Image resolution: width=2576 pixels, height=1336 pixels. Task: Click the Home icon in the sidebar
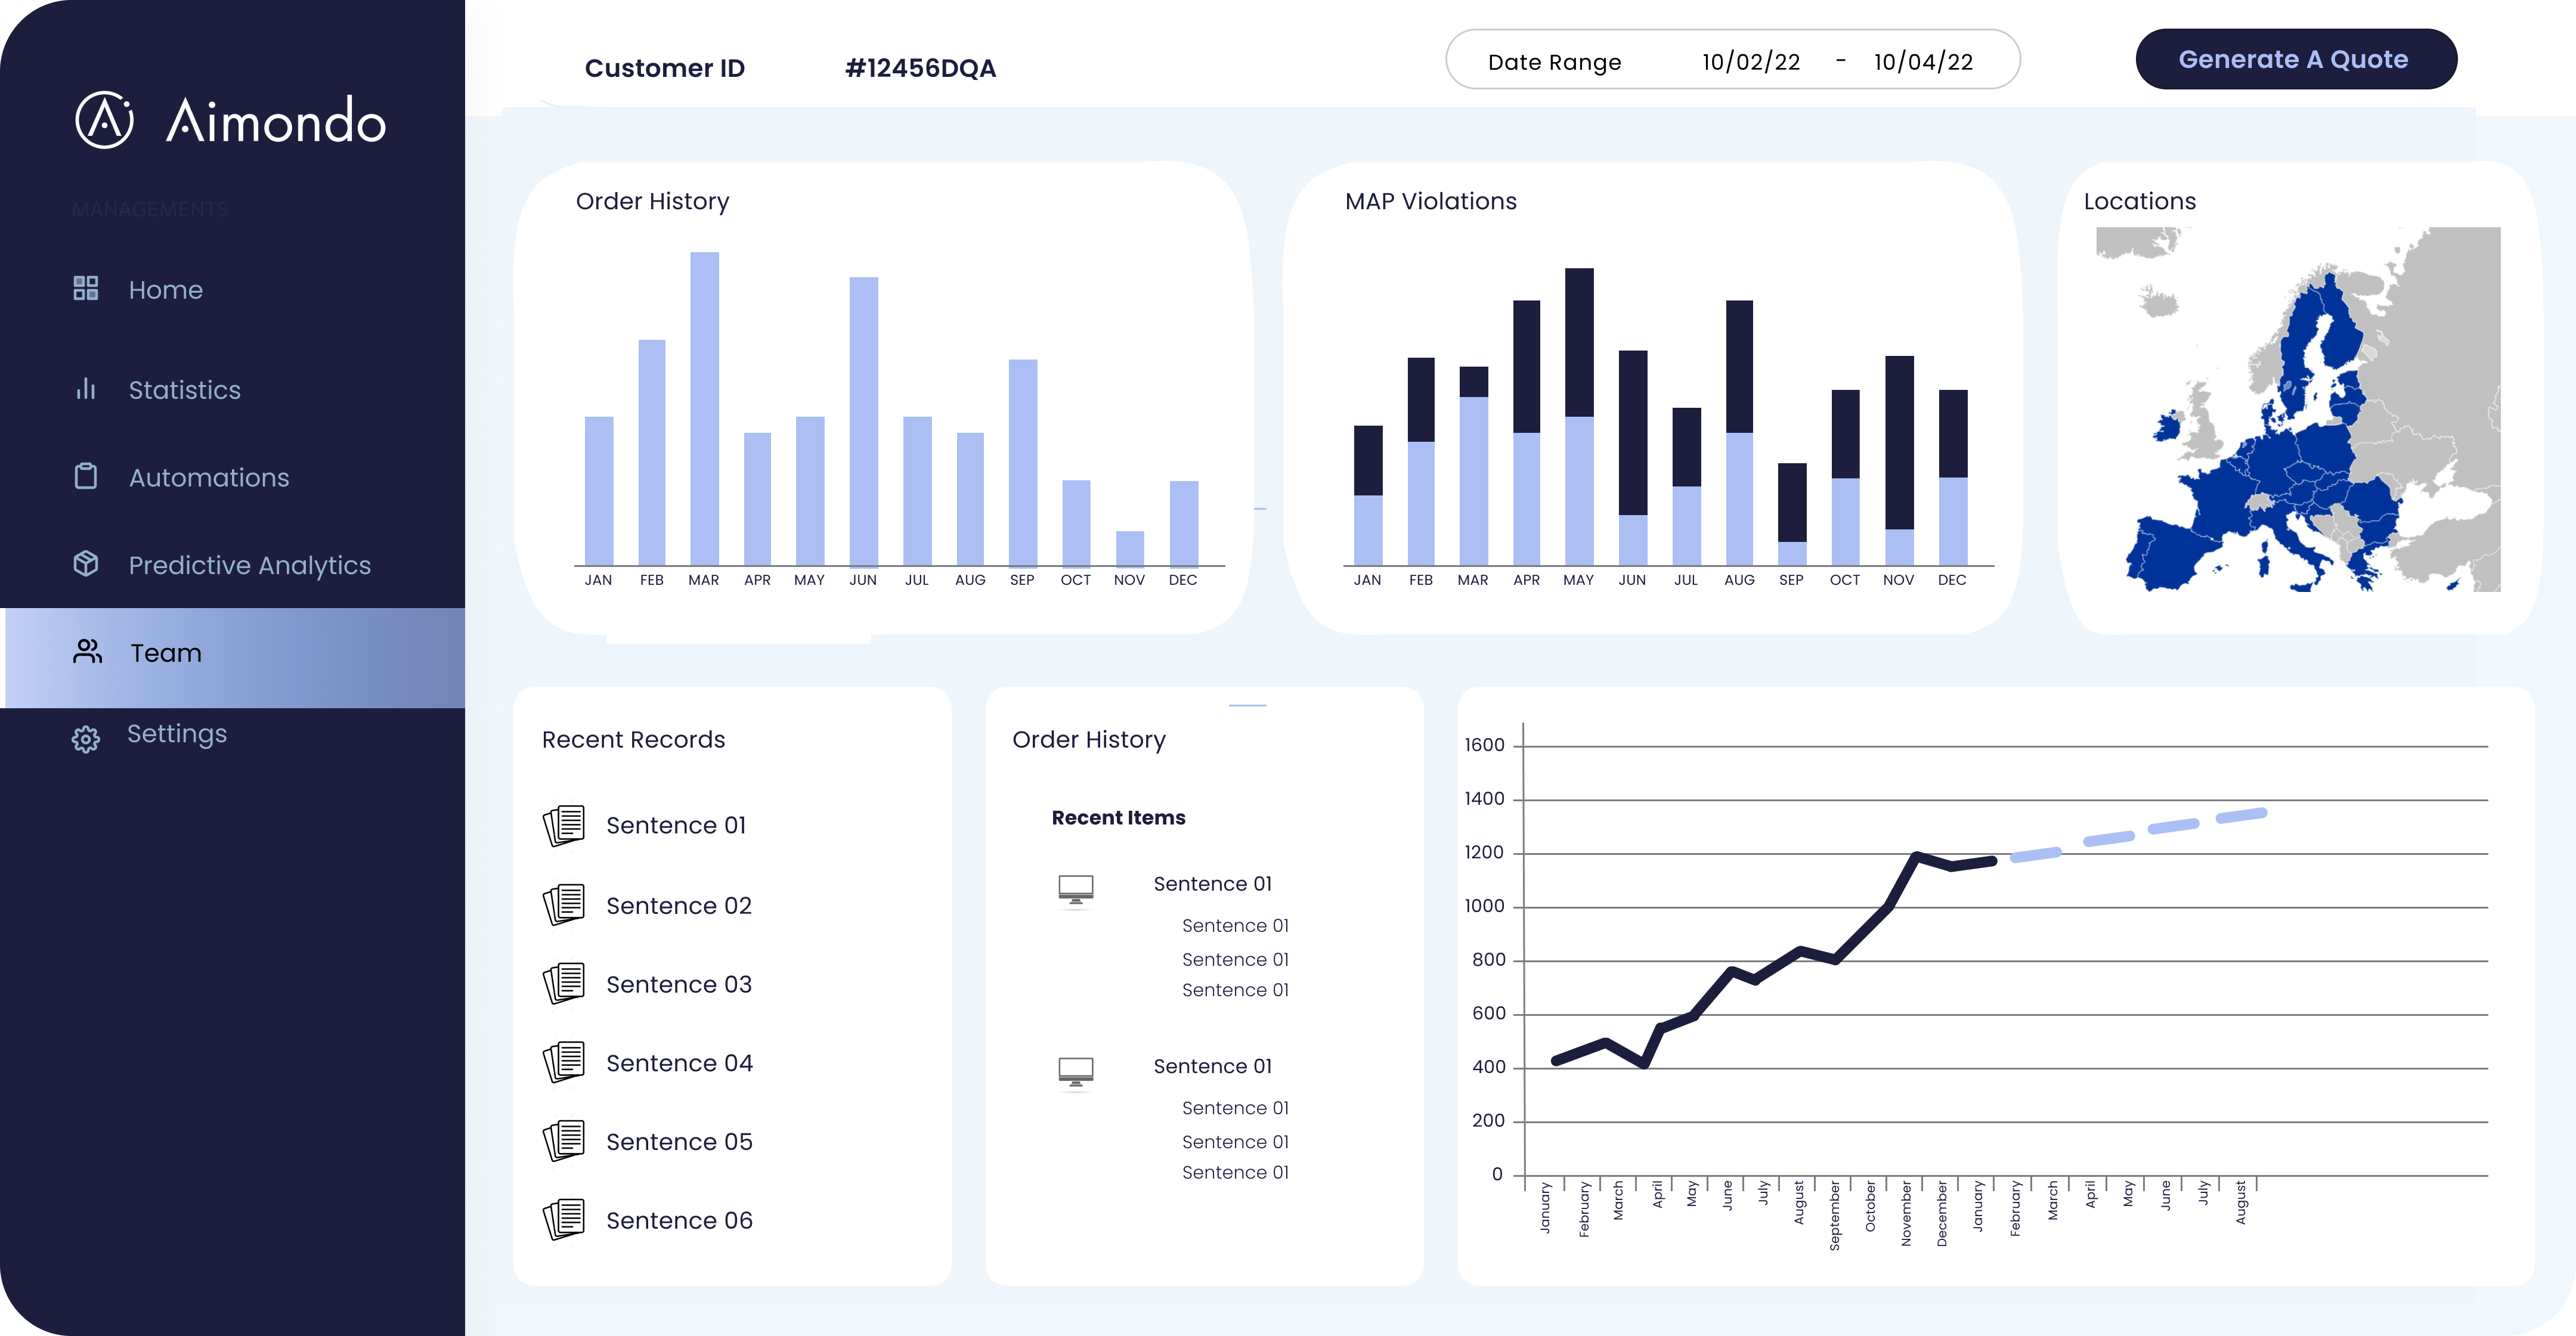click(85, 289)
